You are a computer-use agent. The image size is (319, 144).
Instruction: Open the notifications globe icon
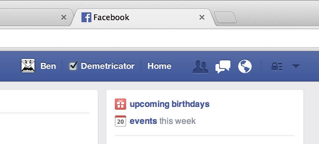click(x=245, y=66)
